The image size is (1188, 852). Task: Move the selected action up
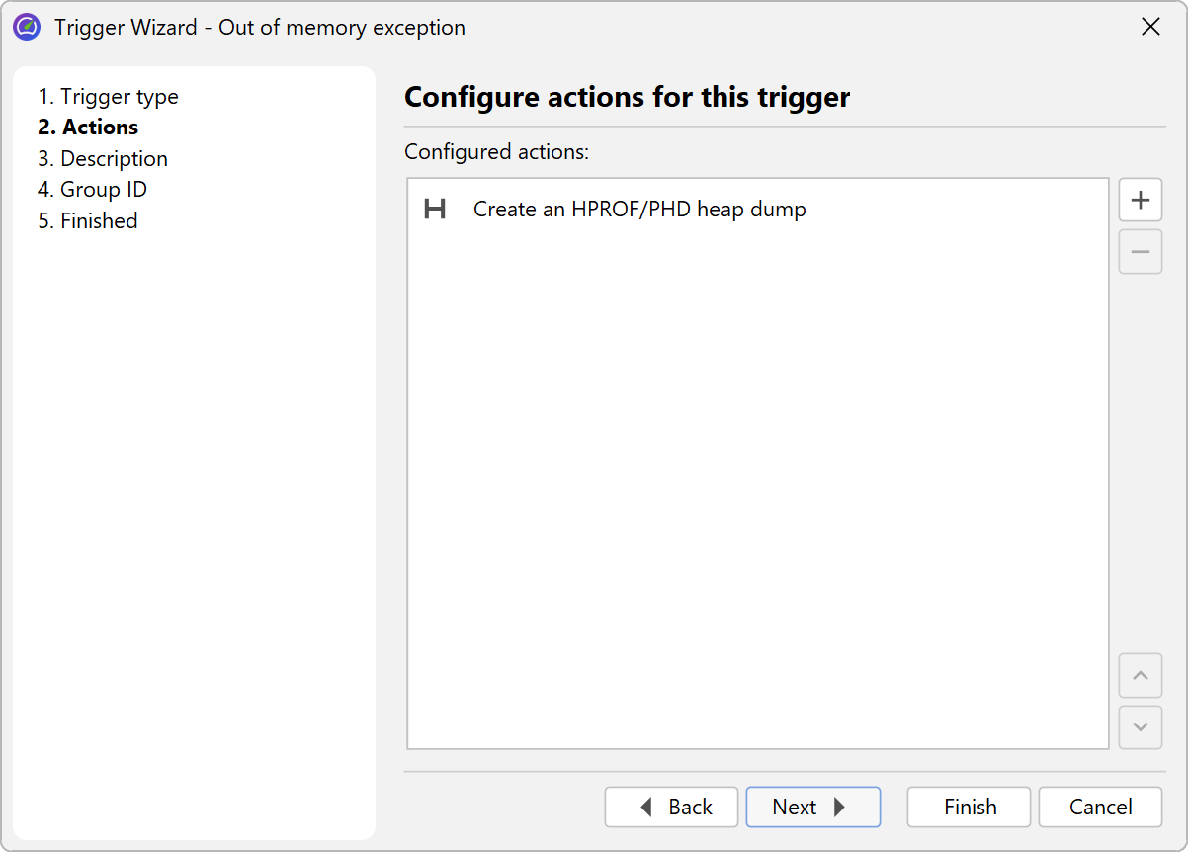[1140, 676]
